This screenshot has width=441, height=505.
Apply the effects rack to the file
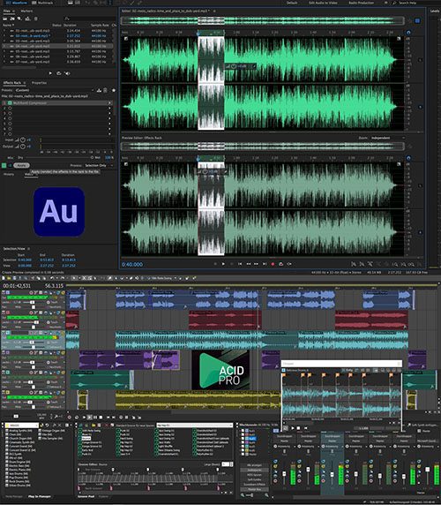coord(21,166)
